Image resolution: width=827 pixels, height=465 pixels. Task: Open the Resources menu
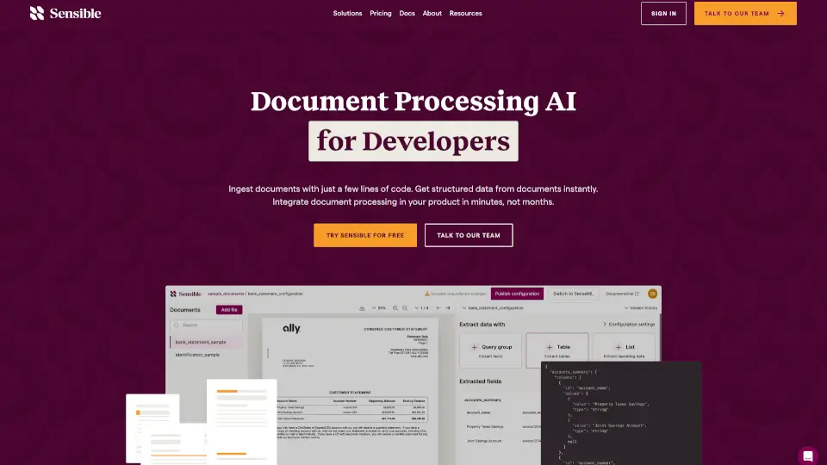[465, 13]
